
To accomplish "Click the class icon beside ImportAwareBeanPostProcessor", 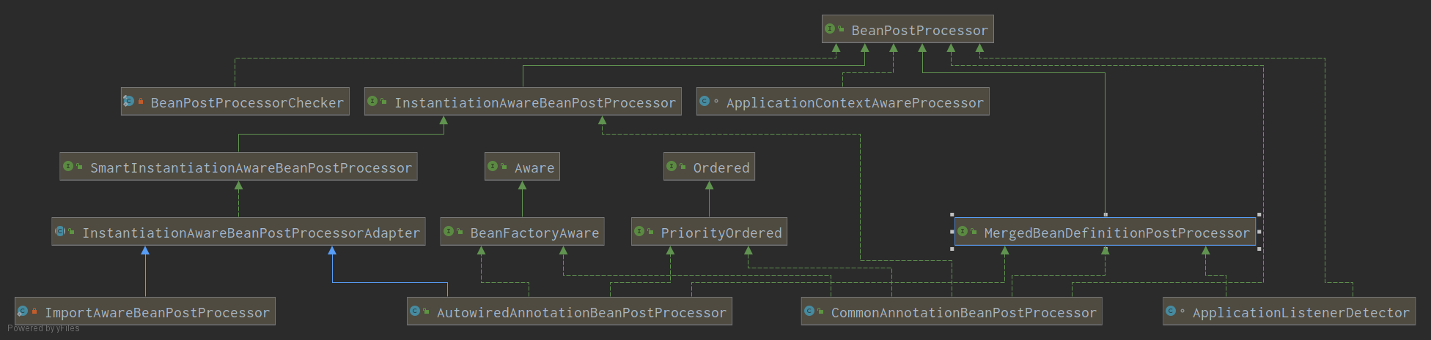I will click(23, 311).
